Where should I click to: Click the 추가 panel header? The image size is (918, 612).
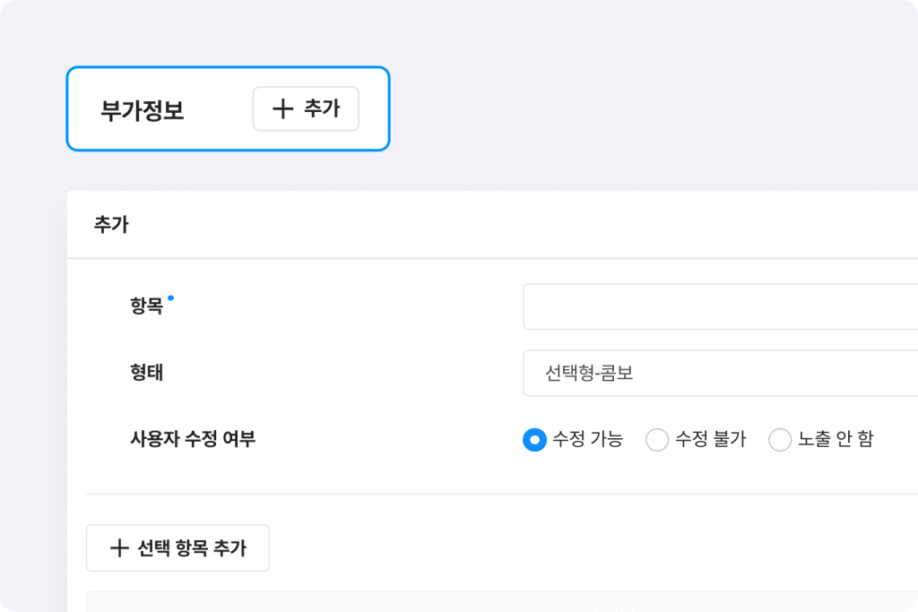[111, 225]
